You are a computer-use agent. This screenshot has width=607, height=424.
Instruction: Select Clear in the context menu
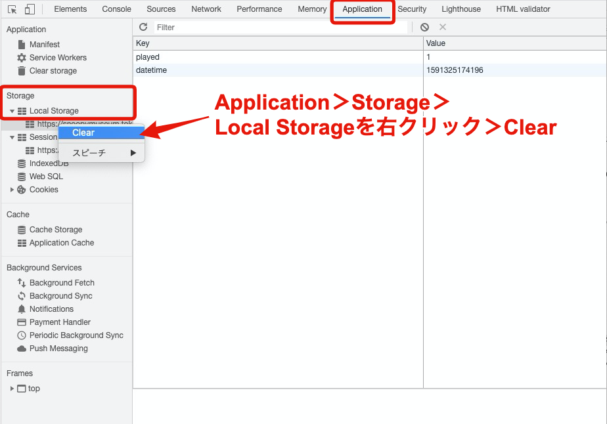tap(83, 132)
